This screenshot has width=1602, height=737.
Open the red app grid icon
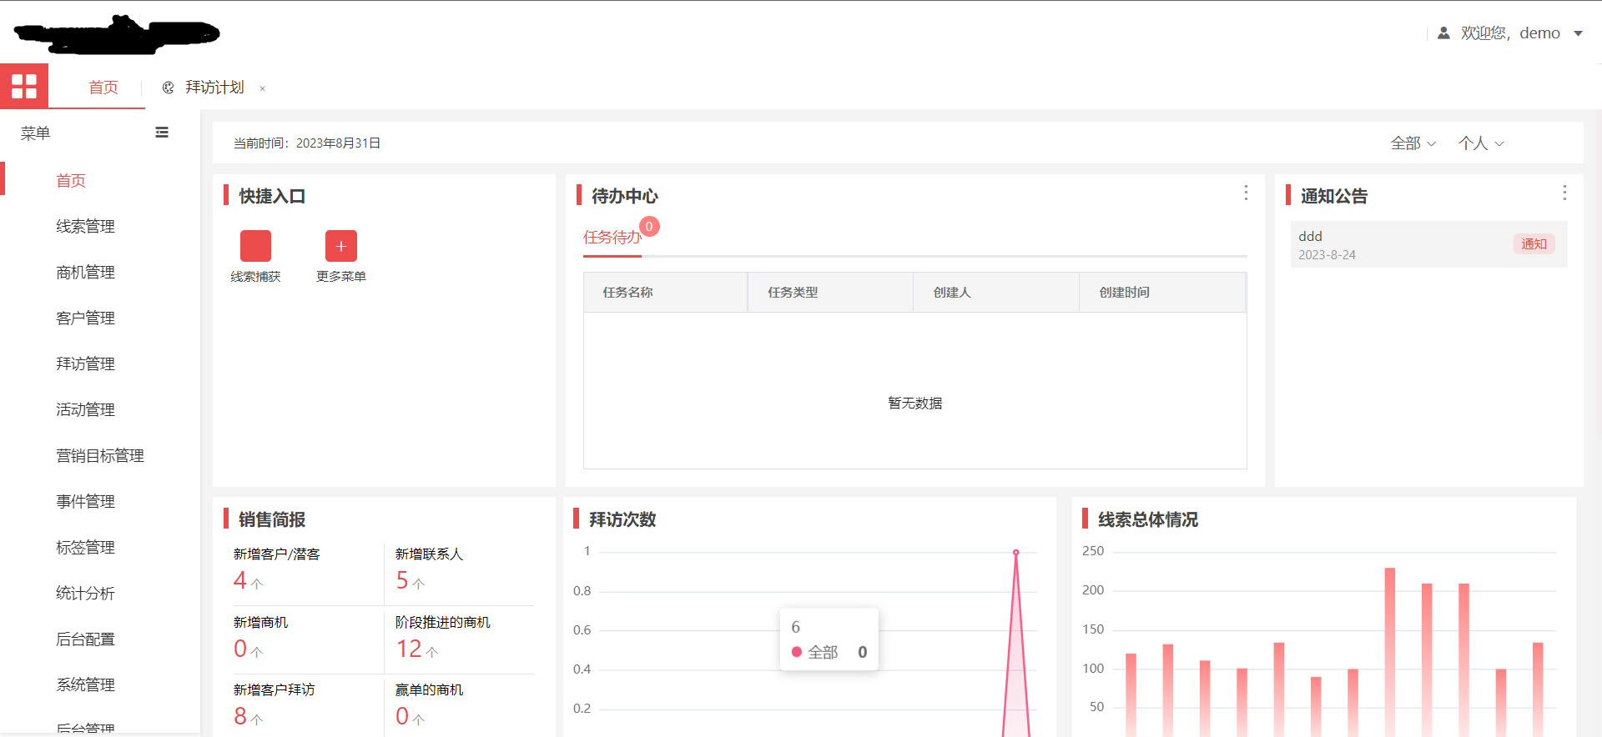click(24, 87)
